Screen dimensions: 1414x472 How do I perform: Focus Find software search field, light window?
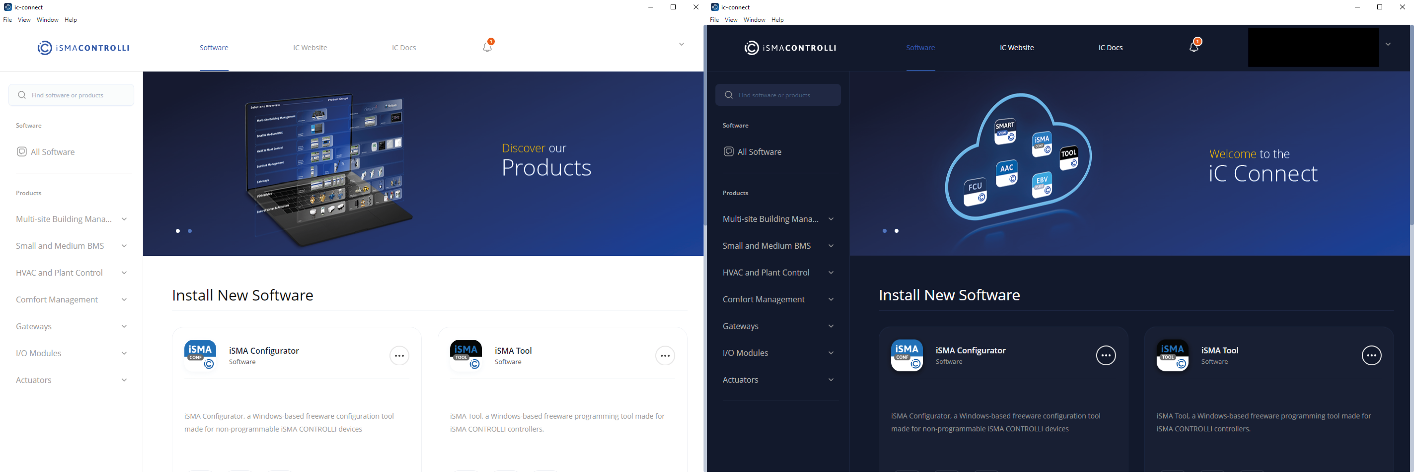[71, 95]
